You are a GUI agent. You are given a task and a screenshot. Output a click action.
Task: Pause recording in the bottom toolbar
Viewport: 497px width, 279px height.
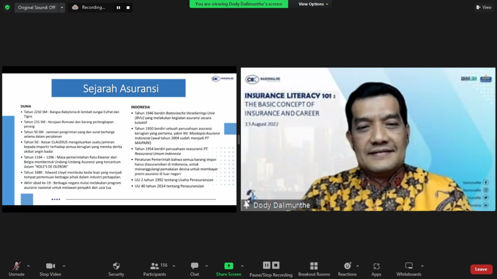[266, 265]
